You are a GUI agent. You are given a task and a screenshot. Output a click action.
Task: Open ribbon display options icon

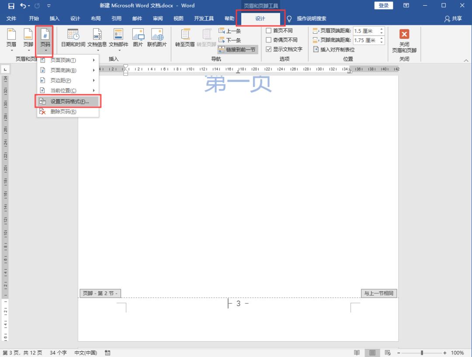pyautogui.click(x=406, y=5)
